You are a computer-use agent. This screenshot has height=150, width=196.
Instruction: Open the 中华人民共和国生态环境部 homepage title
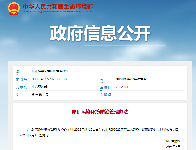pos(58,7)
